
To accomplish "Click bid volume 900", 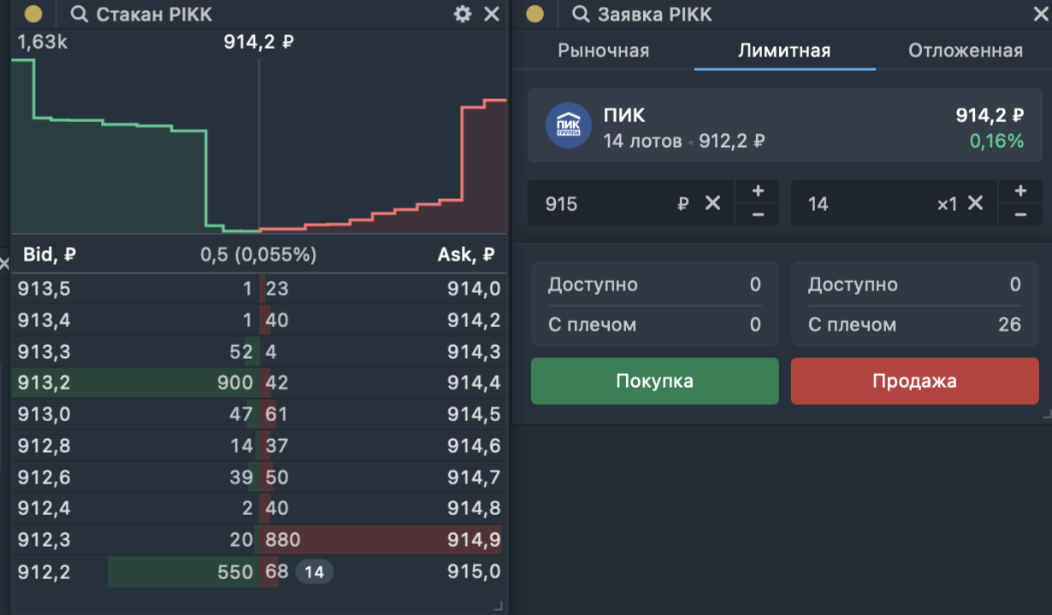I will 235,383.
